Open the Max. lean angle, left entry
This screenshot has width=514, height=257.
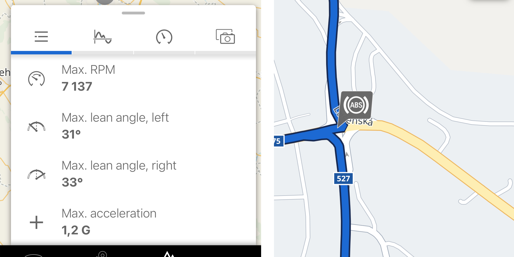[x=133, y=126]
